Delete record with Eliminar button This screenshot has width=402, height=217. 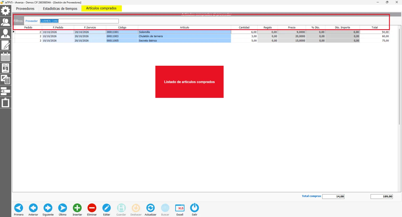coord(92,210)
